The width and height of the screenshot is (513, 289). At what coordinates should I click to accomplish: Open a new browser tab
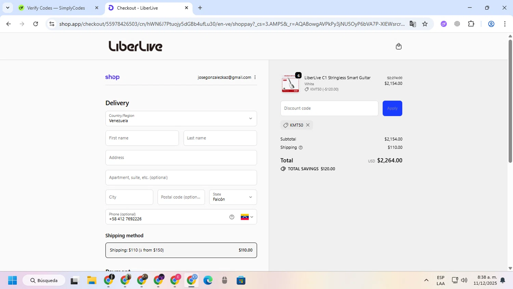tap(200, 8)
